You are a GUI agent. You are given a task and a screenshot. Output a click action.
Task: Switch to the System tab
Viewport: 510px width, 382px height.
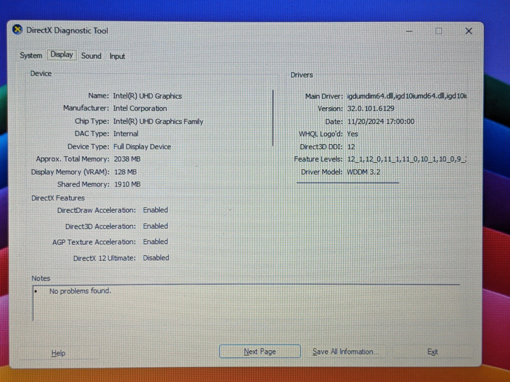coord(31,55)
